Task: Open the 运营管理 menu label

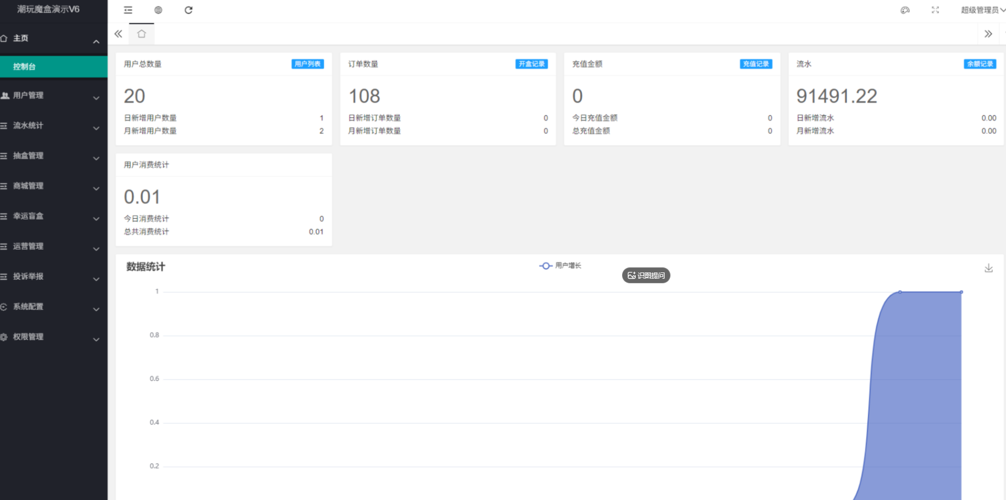Action: (x=28, y=246)
